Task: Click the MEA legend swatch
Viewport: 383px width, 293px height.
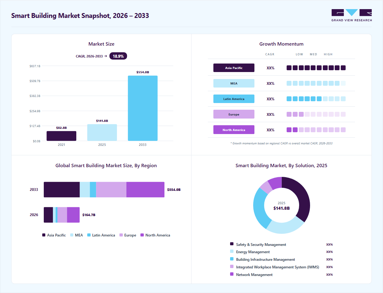Action: point(72,235)
